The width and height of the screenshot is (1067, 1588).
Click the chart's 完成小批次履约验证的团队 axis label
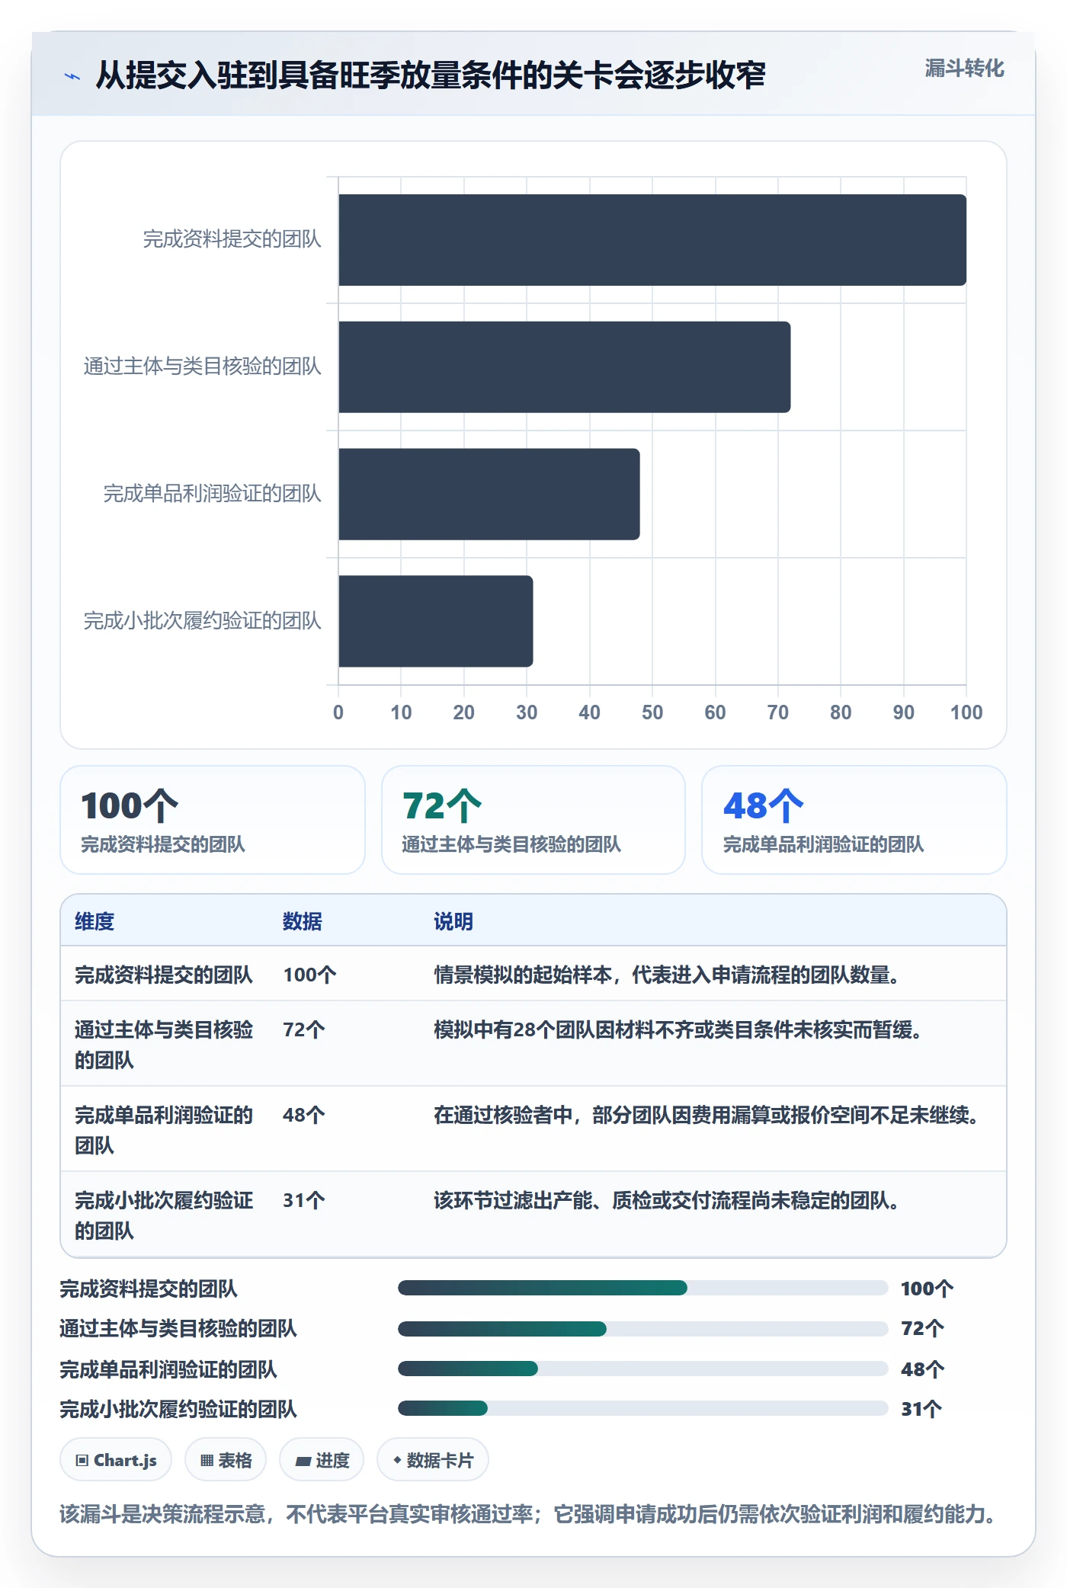pyautogui.click(x=203, y=621)
